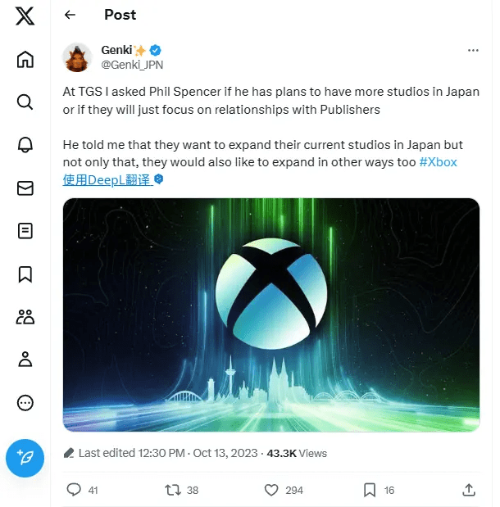Open Bookmarks in the left sidebar
Viewport: 500px width, 507px height.
[x=25, y=274]
